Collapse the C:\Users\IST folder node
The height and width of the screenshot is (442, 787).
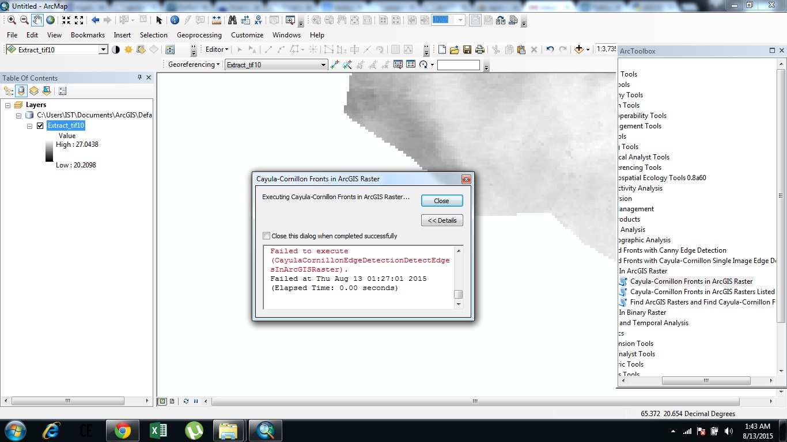pos(18,116)
